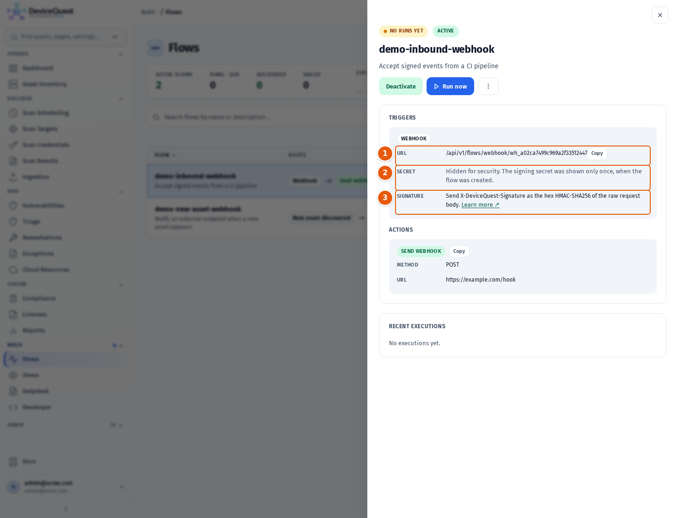Open Developer in the background sidebar
The height and width of the screenshot is (518, 678).
tap(65, 407)
